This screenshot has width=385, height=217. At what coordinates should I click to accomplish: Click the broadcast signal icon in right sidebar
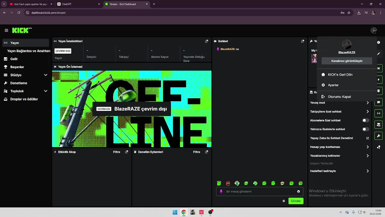379,113
